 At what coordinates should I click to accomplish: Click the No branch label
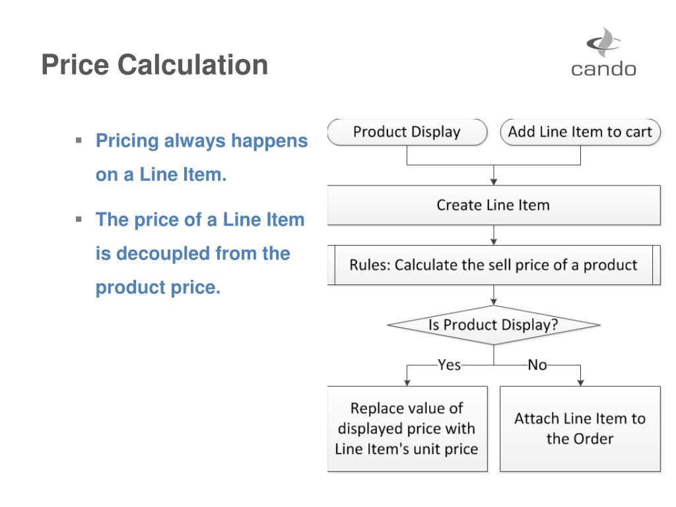tap(537, 364)
